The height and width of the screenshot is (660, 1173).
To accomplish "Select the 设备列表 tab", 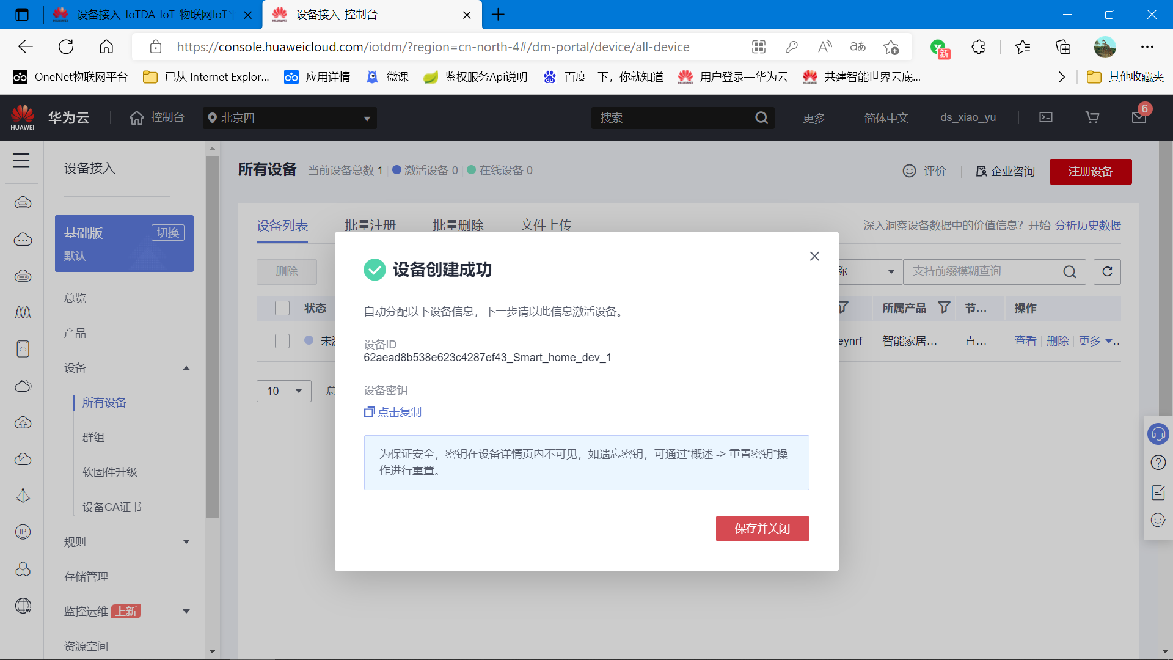I will pos(282,226).
